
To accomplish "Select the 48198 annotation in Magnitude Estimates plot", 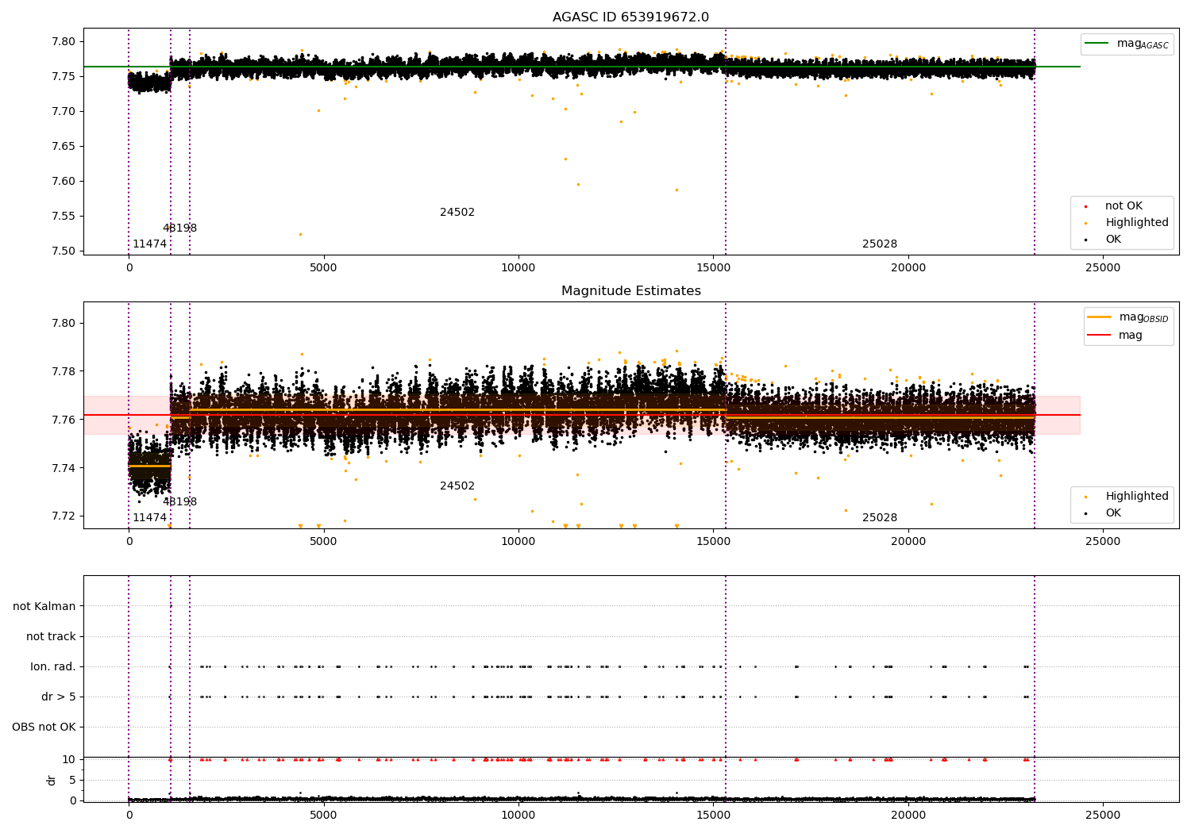I will click(x=179, y=502).
